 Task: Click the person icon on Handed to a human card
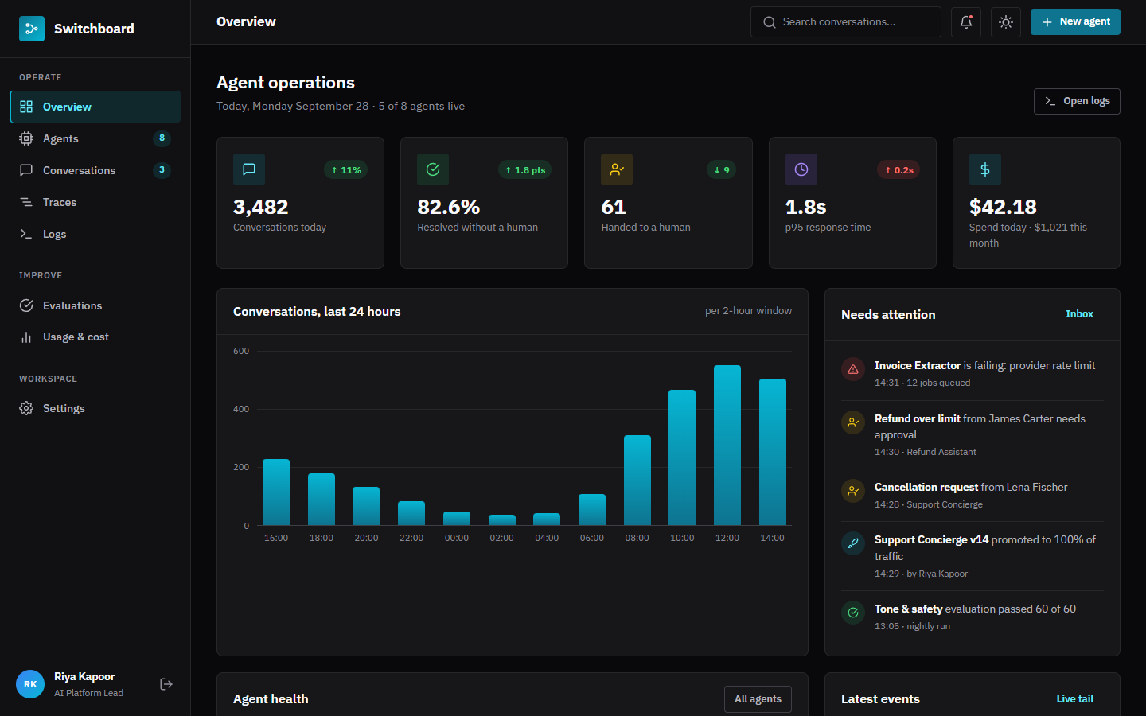[x=617, y=169]
